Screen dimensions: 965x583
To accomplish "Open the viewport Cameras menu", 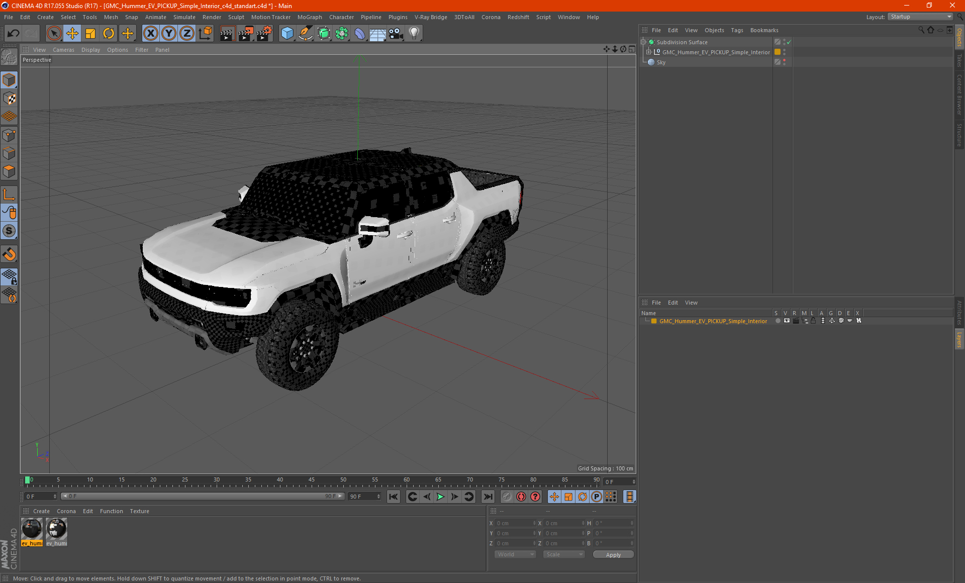I will [63, 50].
